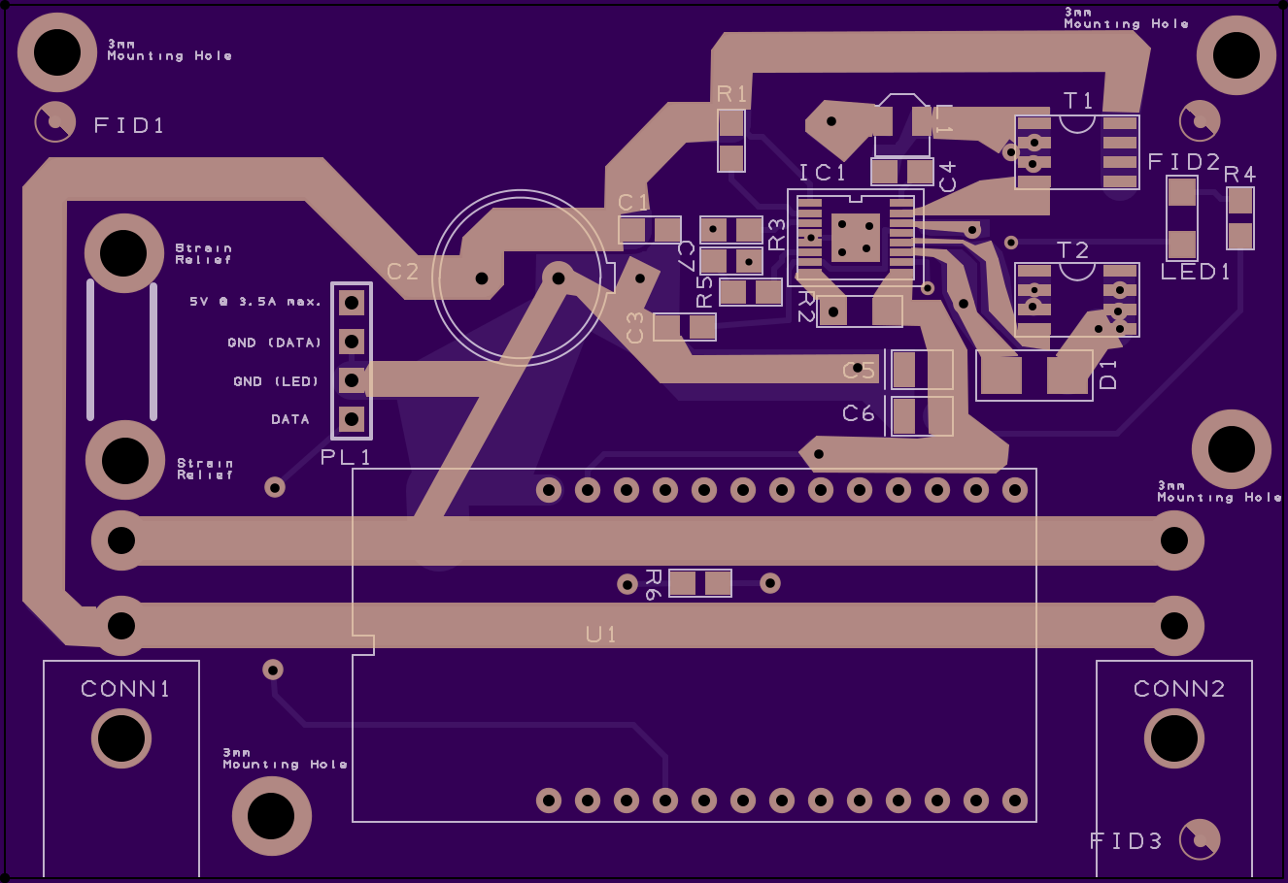
Task: Click the R1 resistor pads
Action: pyautogui.click(x=731, y=141)
